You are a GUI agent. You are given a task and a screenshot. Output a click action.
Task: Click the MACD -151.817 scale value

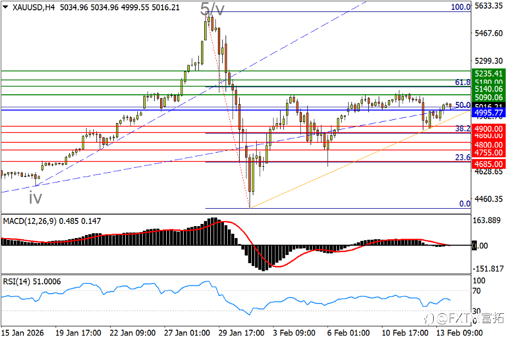point(488,269)
